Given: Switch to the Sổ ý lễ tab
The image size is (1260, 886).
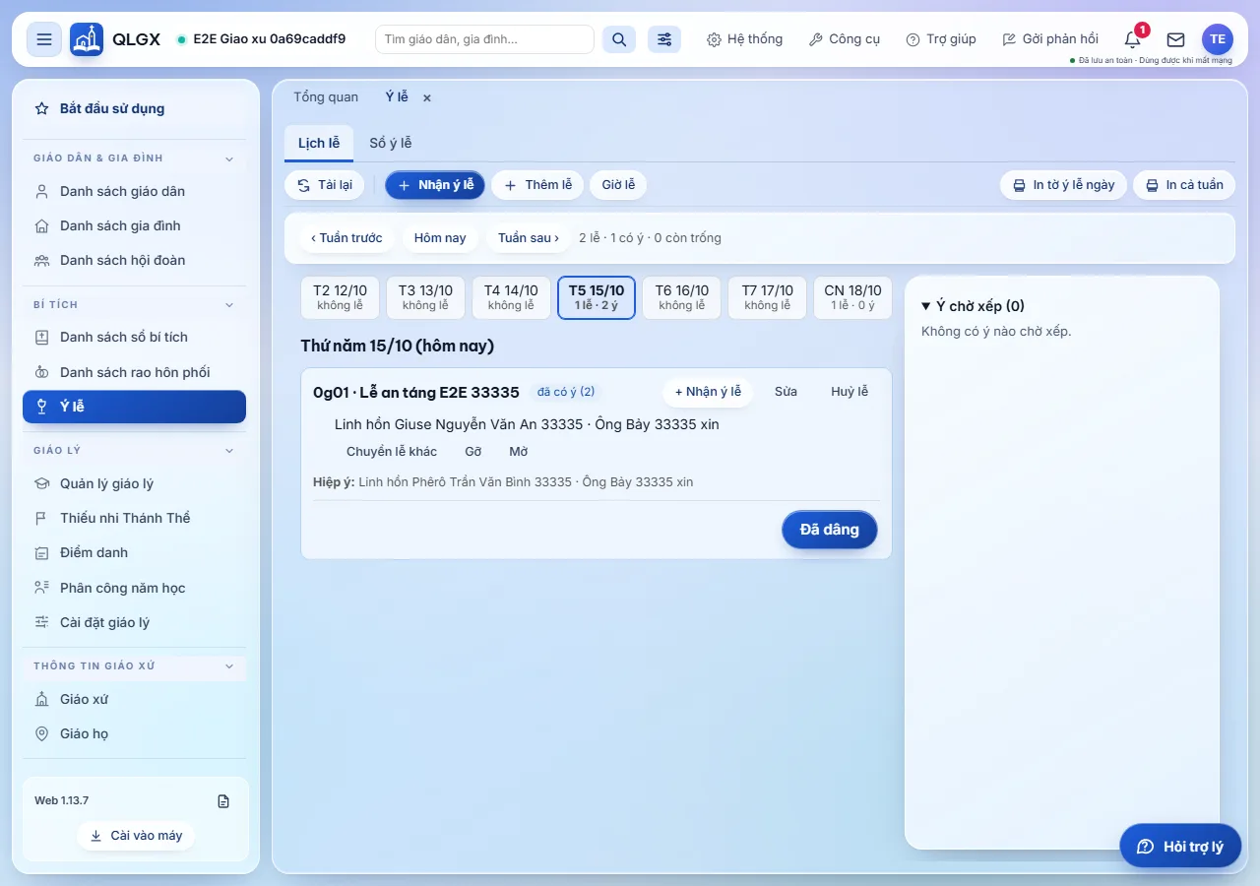Looking at the screenshot, I should 391,143.
